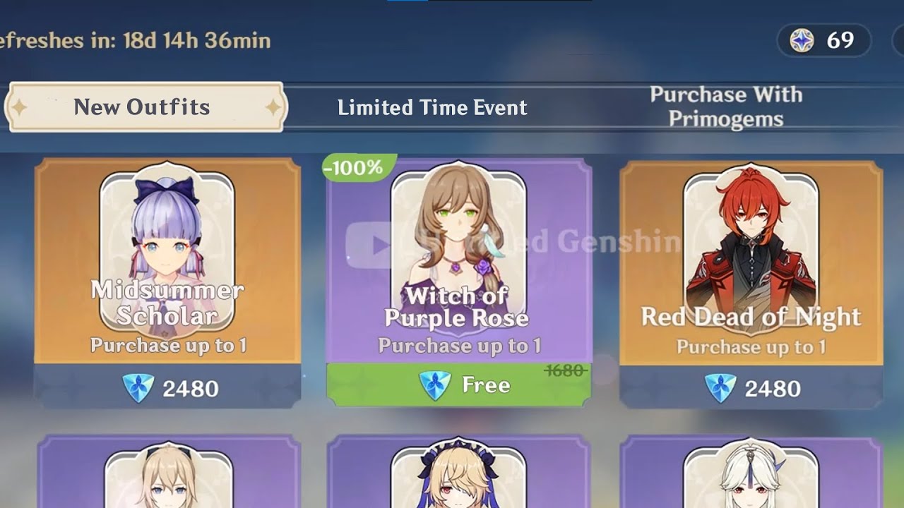Claim the Free Witch of Purple Rose outfit
Screen dimensions: 904x508
click(x=458, y=385)
